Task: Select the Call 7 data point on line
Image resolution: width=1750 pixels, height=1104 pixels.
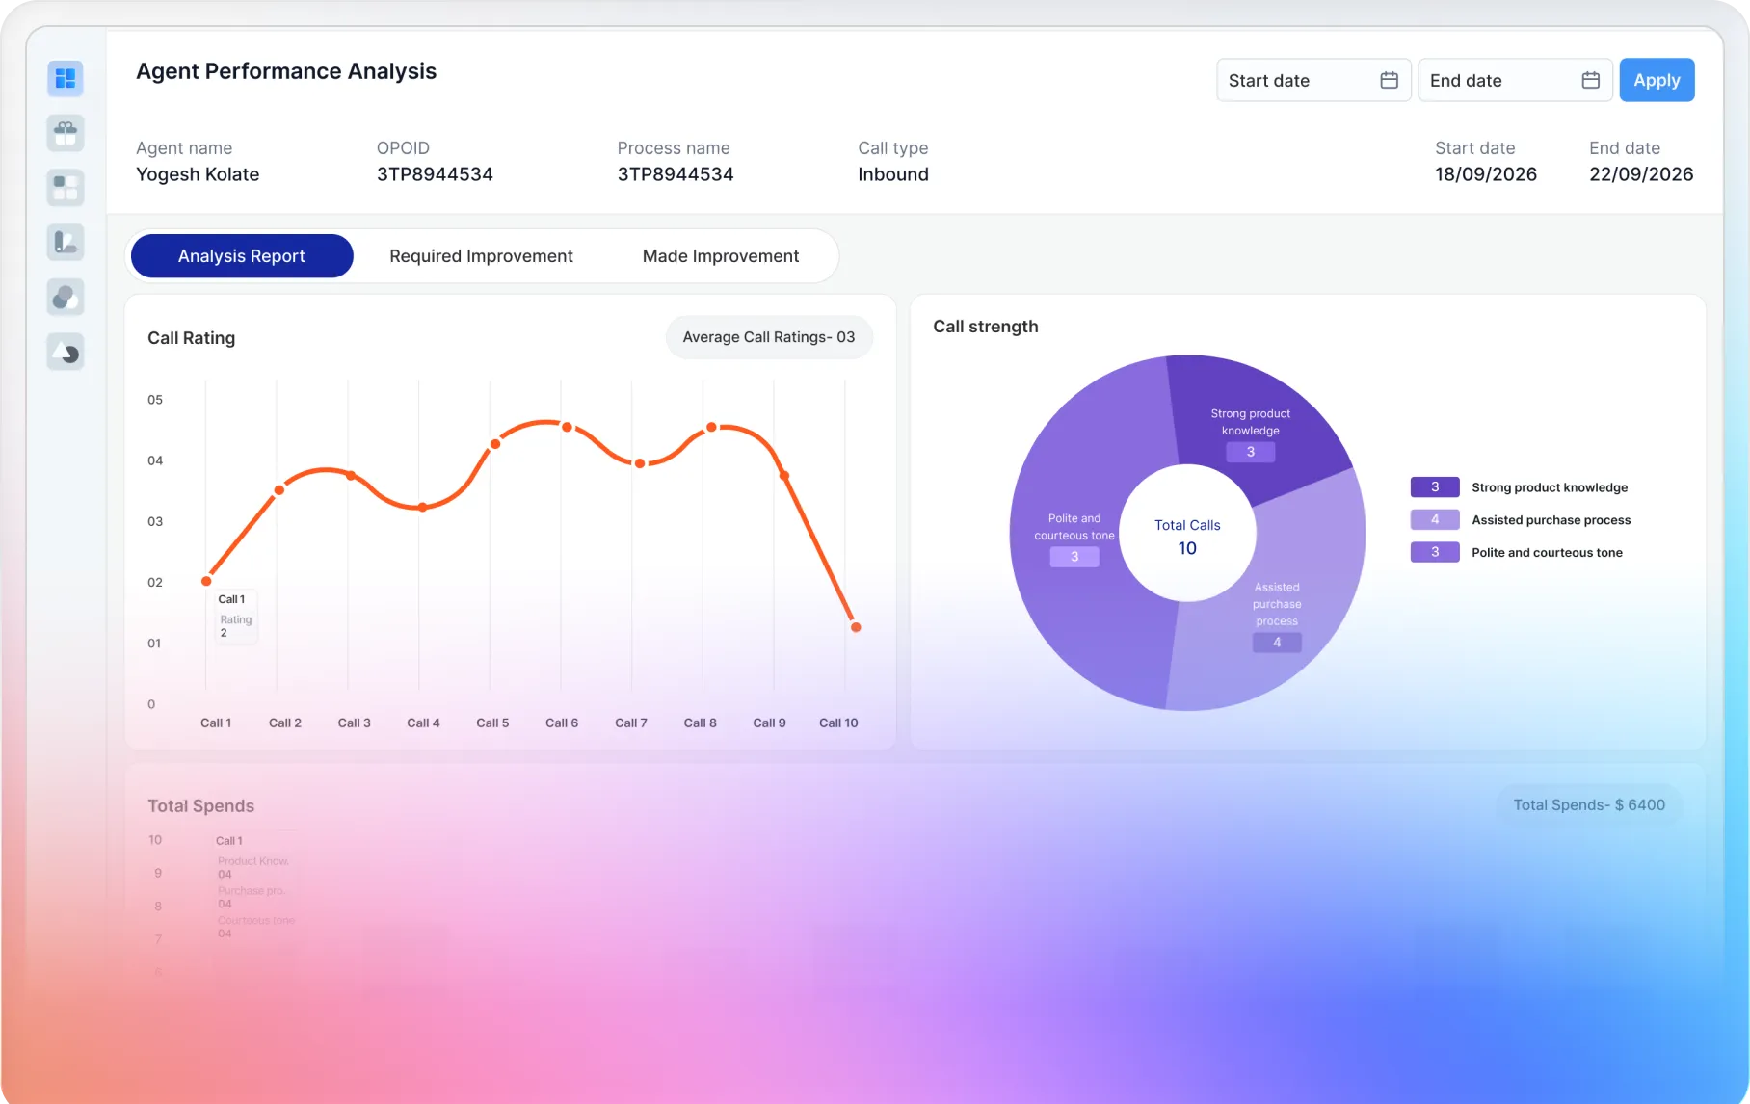Action: [639, 463]
